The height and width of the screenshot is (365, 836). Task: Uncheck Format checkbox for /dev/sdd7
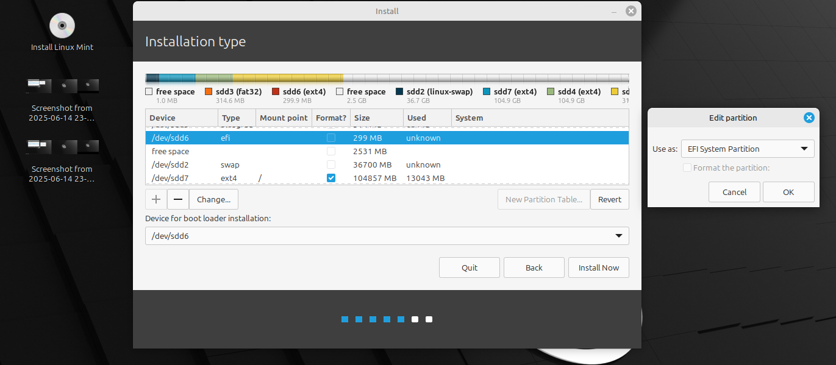(331, 178)
